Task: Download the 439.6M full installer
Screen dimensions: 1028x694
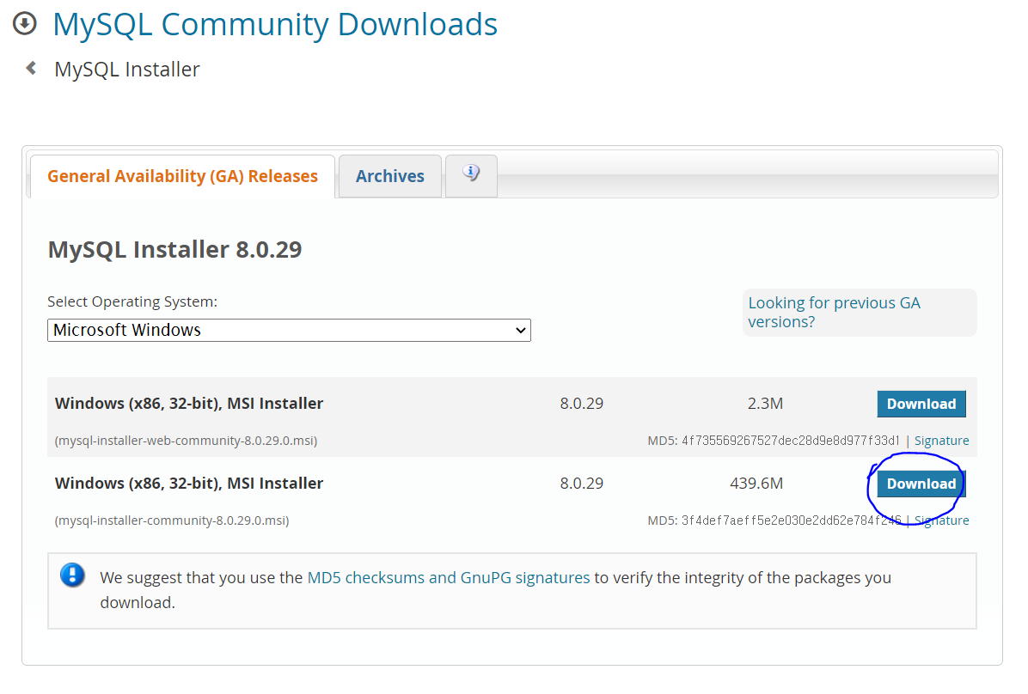Action: click(x=921, y=484)
